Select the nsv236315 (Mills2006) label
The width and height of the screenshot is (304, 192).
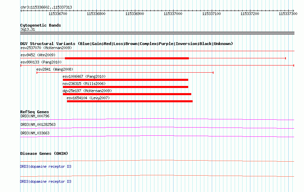[x=84, y=84]
